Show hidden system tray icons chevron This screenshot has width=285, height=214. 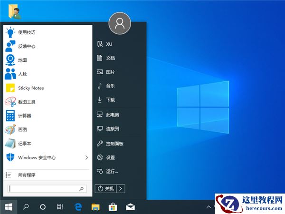click(209, 207)
